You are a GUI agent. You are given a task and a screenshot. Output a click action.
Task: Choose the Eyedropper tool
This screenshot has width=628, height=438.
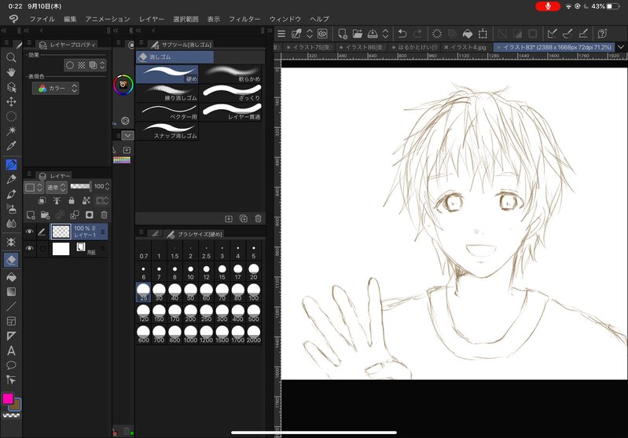click(11, 146)
